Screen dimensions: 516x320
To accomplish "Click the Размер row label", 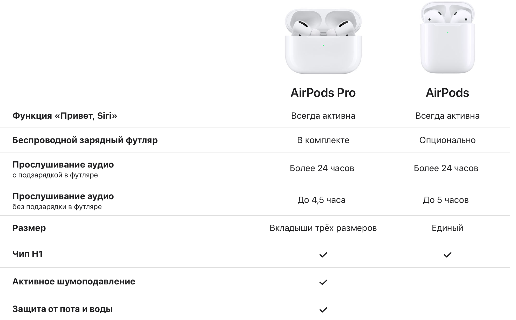I will click(29, 228).
